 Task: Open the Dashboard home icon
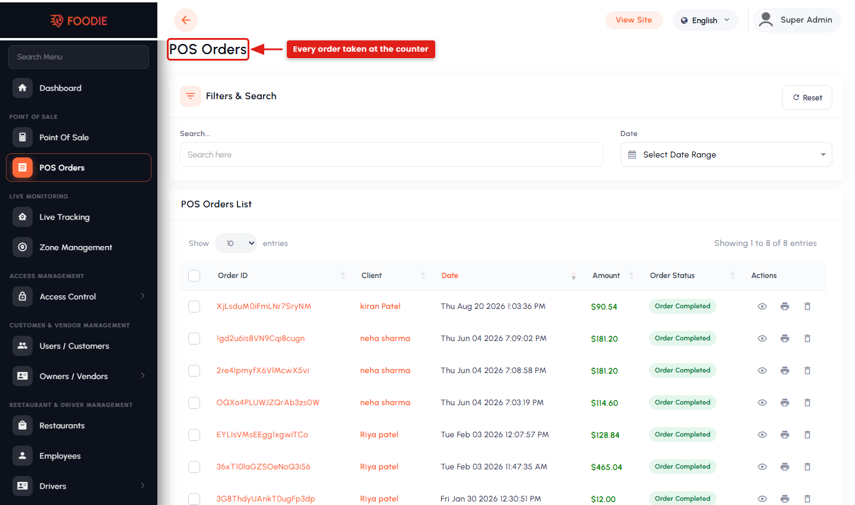pyautogui.click(x=23, y=88)
